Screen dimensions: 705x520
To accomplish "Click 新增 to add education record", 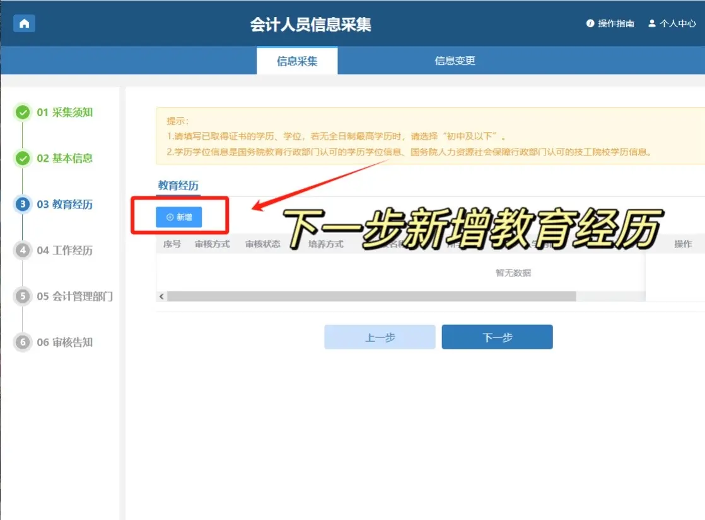I will 179,217.
